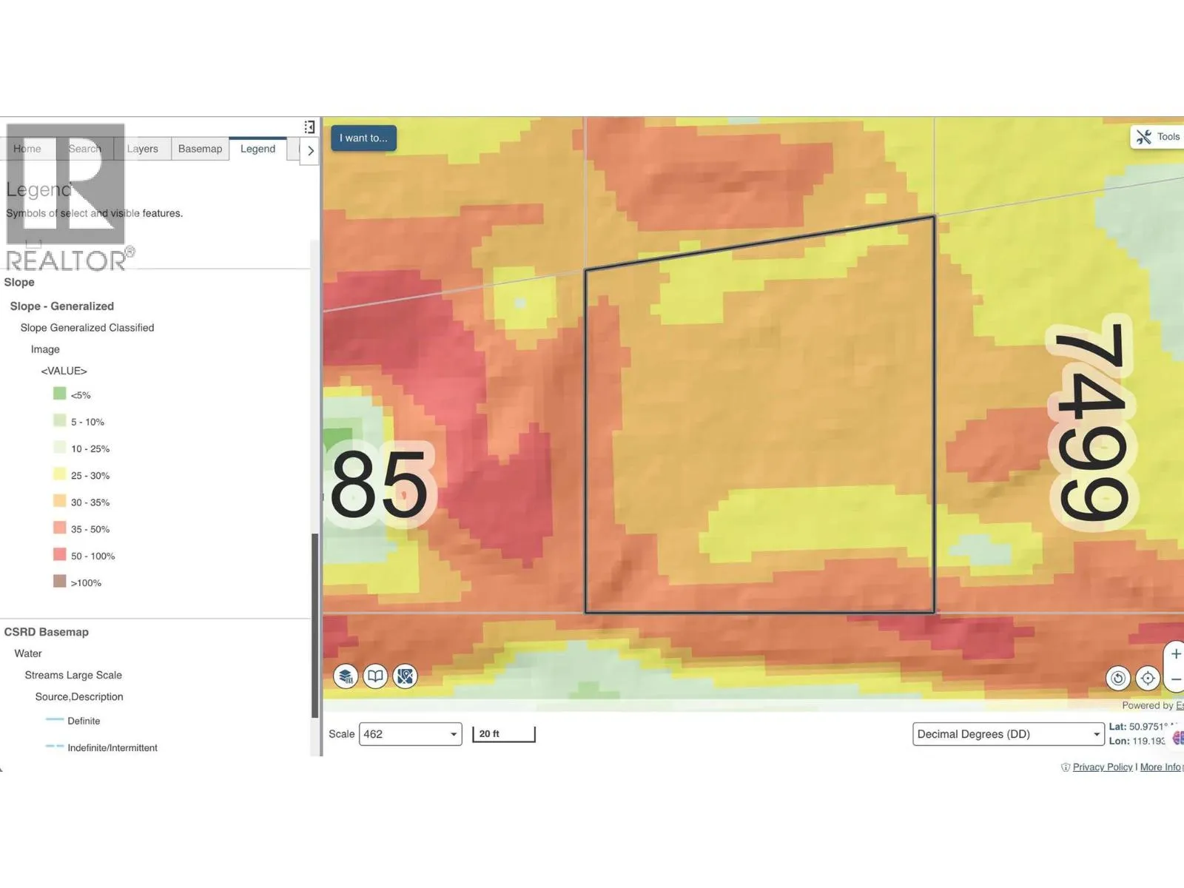Click the 50 - 100% slope color swatch
Viewport: 1184px width, 888px height.
coord(60,554)
